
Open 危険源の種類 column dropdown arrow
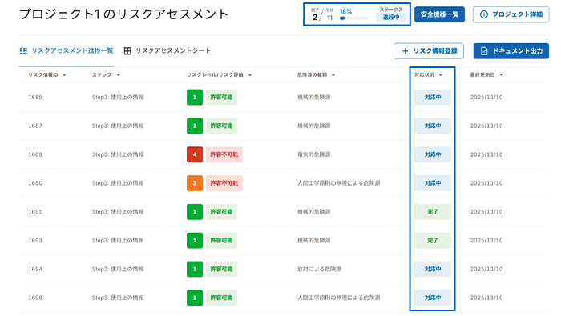click(333, 75)
